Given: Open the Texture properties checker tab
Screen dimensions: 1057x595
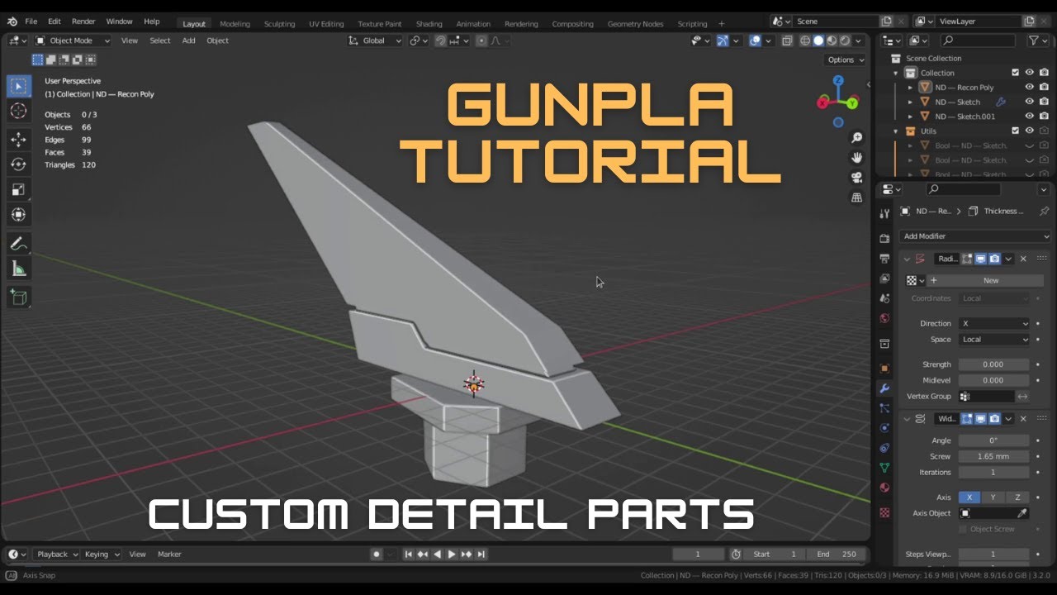Looking at the screenshot, I should point(884,512).
